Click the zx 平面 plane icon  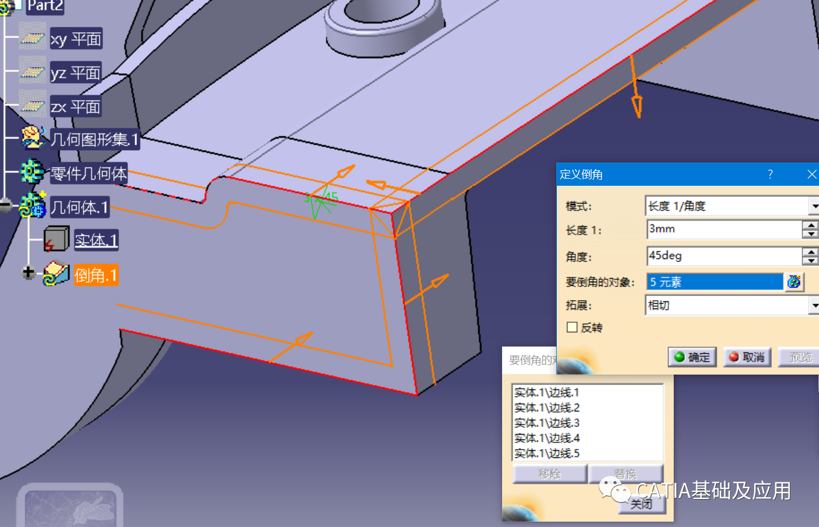[x=32, y=105]
